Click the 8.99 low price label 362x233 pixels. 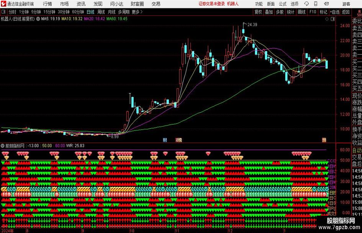[115, 136]
